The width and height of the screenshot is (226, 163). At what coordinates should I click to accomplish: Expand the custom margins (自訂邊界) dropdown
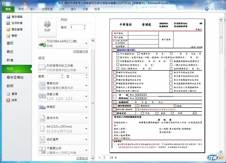86,140
